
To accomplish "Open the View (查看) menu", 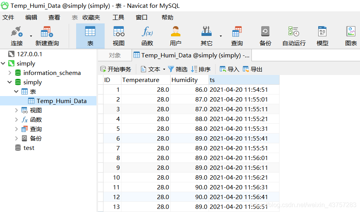I will (54, 18).
